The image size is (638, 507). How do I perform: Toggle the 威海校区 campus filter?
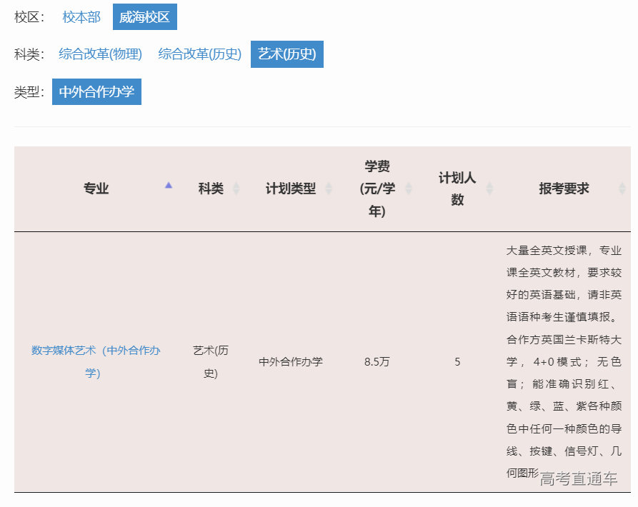click(144, 17)
